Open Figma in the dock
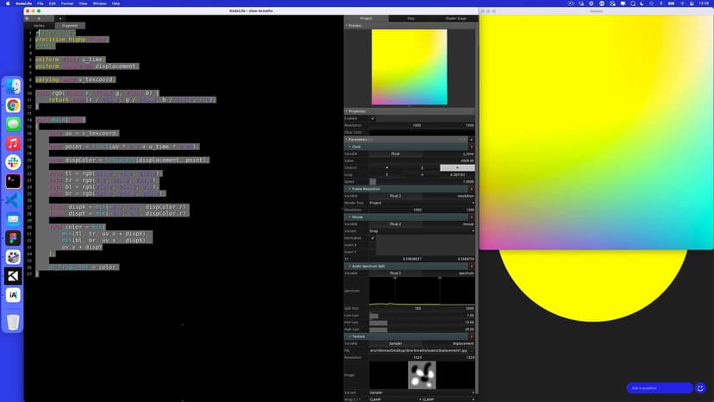Screen dimensions: 714x402 click(x=13, y=238)
